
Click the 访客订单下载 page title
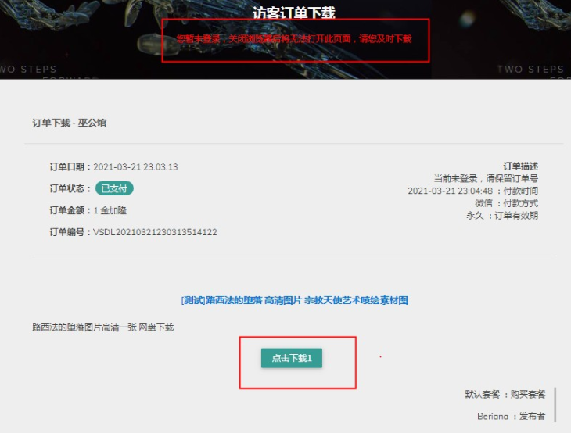pyautogui.click(x=294, y=13)
